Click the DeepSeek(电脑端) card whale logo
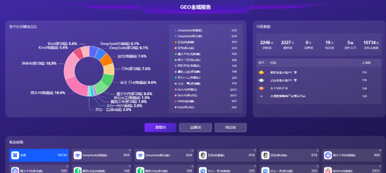Image resolution: width=386 pixels, height=173 pixels. [78, 155]
